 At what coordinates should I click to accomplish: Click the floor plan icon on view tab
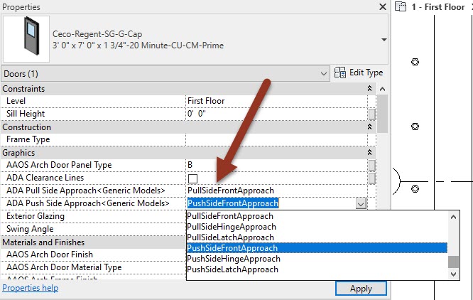[401, 6]
